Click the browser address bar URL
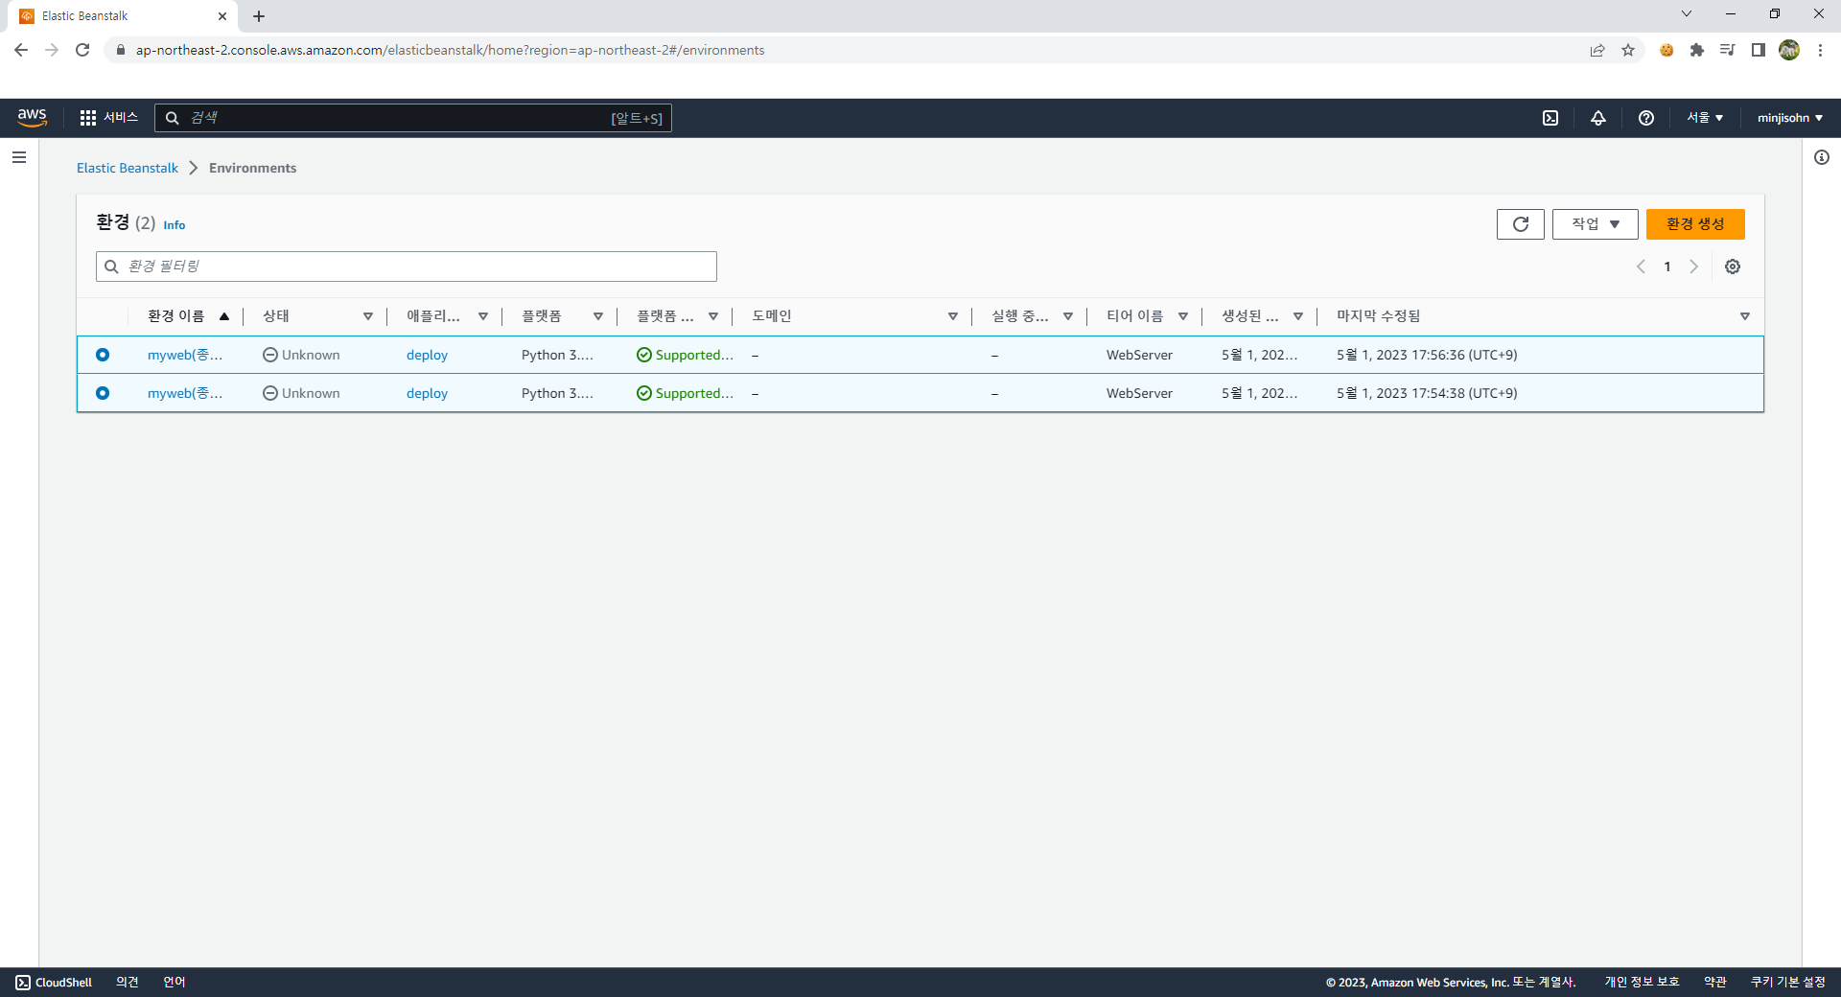The width and height of the screenshot is (1841, 997). coord(450,50)
